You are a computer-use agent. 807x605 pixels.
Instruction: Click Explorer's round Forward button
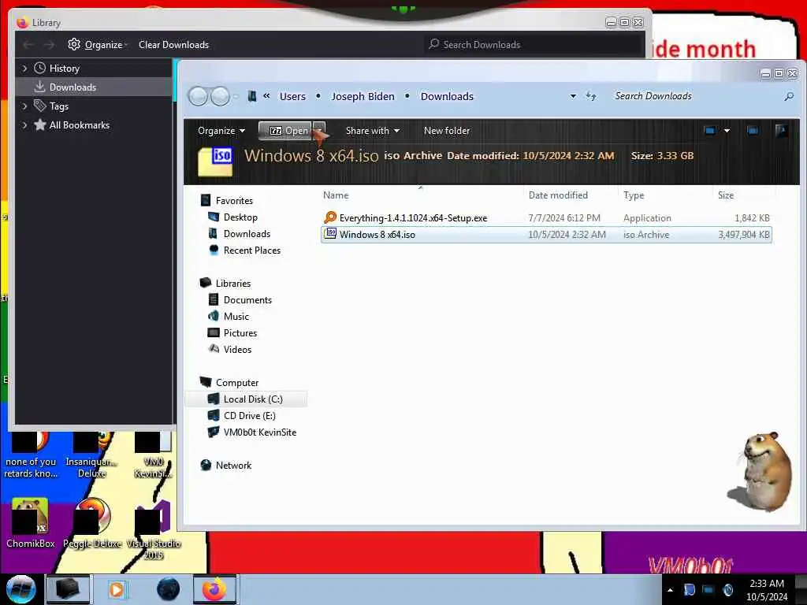221,96
